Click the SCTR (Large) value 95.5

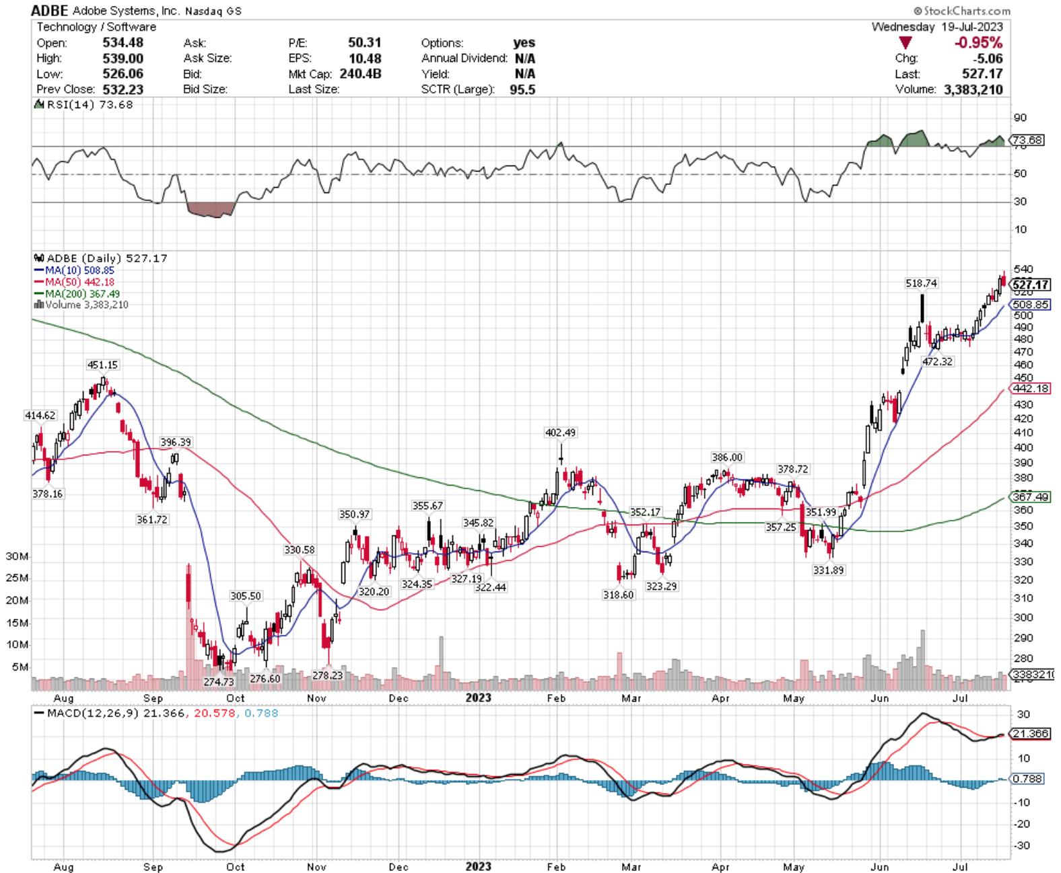pyautogui.click(x=522, y=89)
